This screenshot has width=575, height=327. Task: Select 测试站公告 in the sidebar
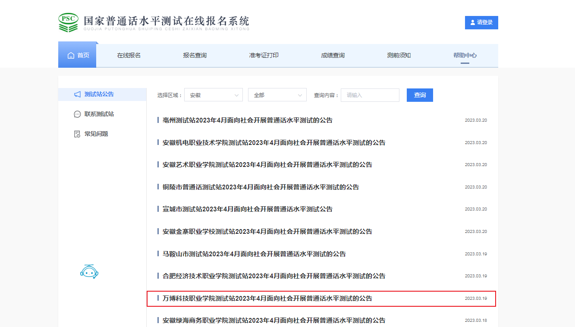tap(102, 94)
